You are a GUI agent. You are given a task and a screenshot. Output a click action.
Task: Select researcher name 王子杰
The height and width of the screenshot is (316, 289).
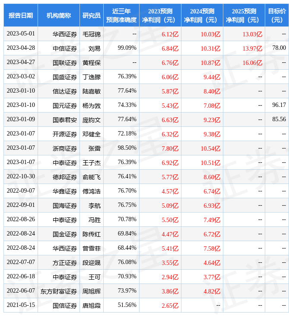[x=92, y=163]
